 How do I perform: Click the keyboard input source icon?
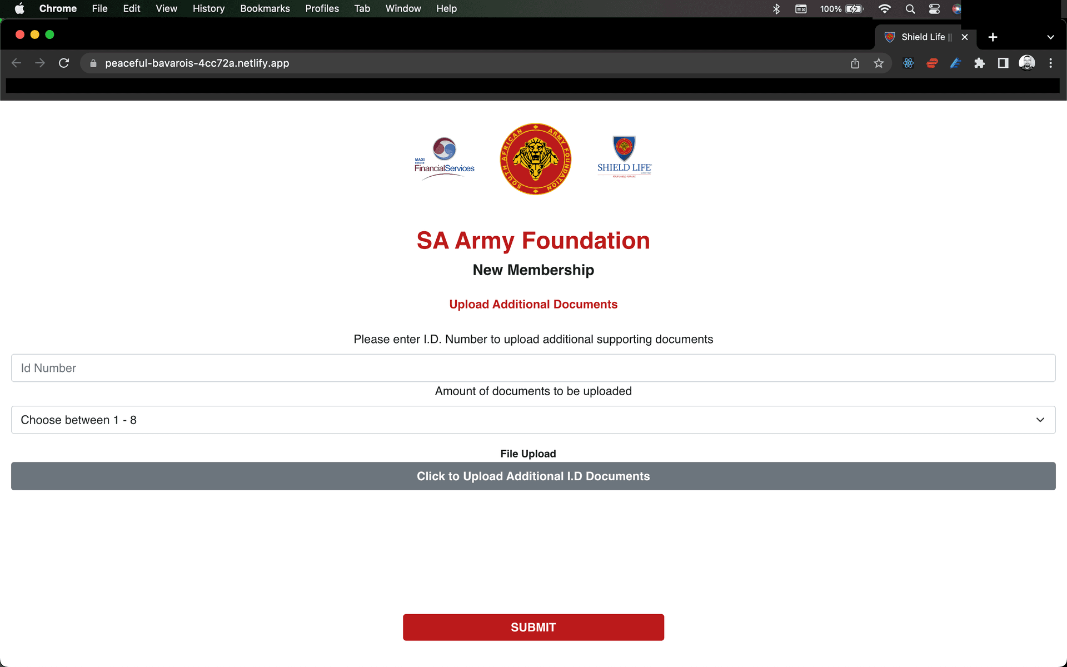pyautogui.click(x=801, y=8)
